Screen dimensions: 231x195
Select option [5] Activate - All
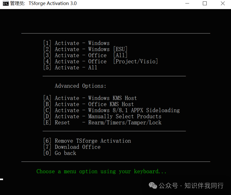(x=70, y=67)
